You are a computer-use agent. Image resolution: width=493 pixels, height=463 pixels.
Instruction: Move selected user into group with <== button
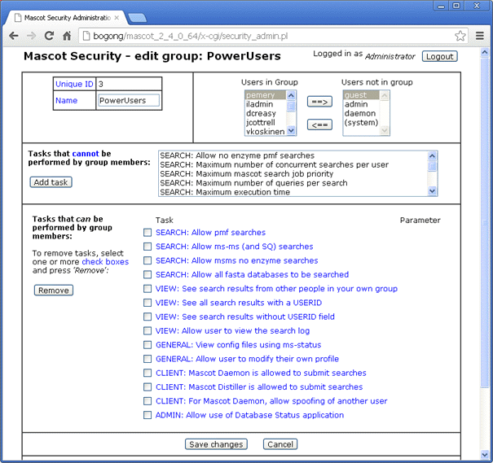[x=319, y=125]
